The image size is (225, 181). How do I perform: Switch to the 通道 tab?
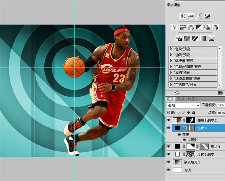pyautogui.click(x=181, y=99)
